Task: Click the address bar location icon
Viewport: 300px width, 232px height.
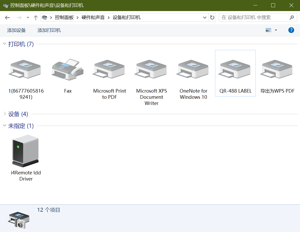Action: (45, 17)
